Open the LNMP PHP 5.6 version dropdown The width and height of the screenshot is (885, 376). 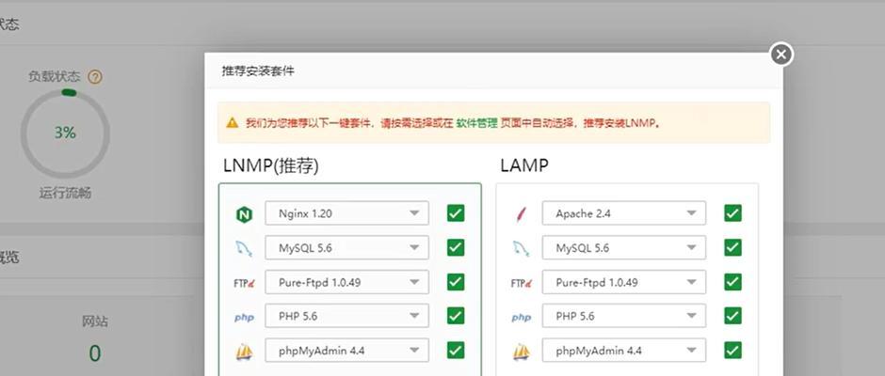pos(346,316)
